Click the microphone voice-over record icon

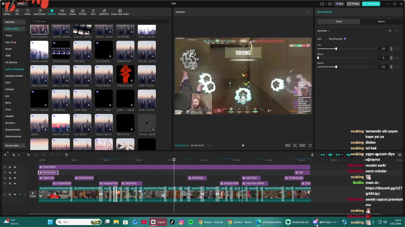312,154
